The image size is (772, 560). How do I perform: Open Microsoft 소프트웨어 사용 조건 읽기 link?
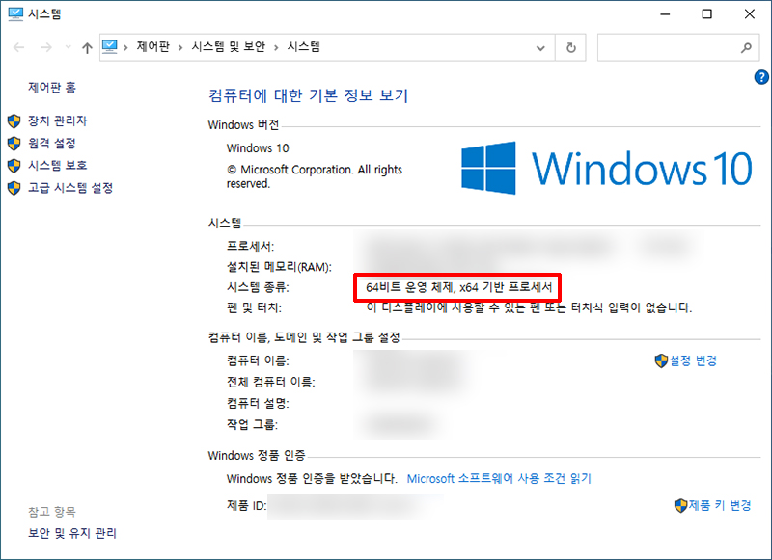(499, 478)
